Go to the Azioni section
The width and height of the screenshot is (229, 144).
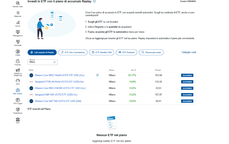click(18, 24)
